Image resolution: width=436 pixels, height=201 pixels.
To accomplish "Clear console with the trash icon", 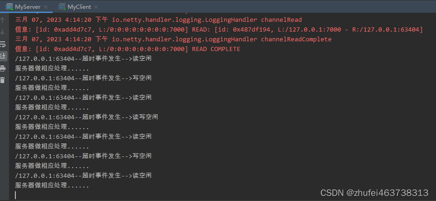I will (2, 80).
